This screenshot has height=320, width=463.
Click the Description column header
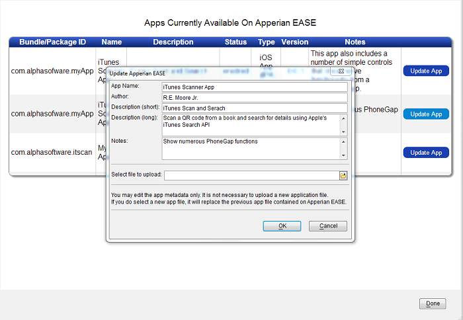click(173, 42)
